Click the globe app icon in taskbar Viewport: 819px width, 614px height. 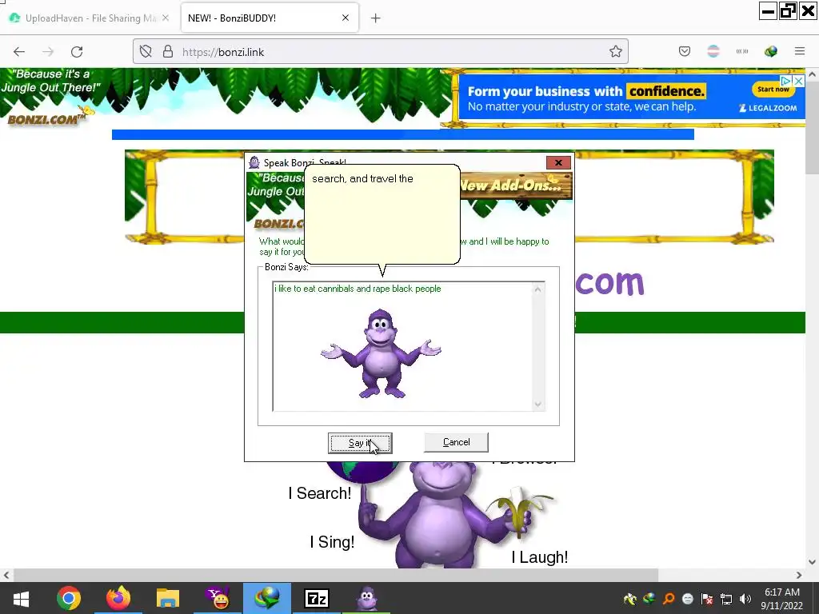(267, 598)
